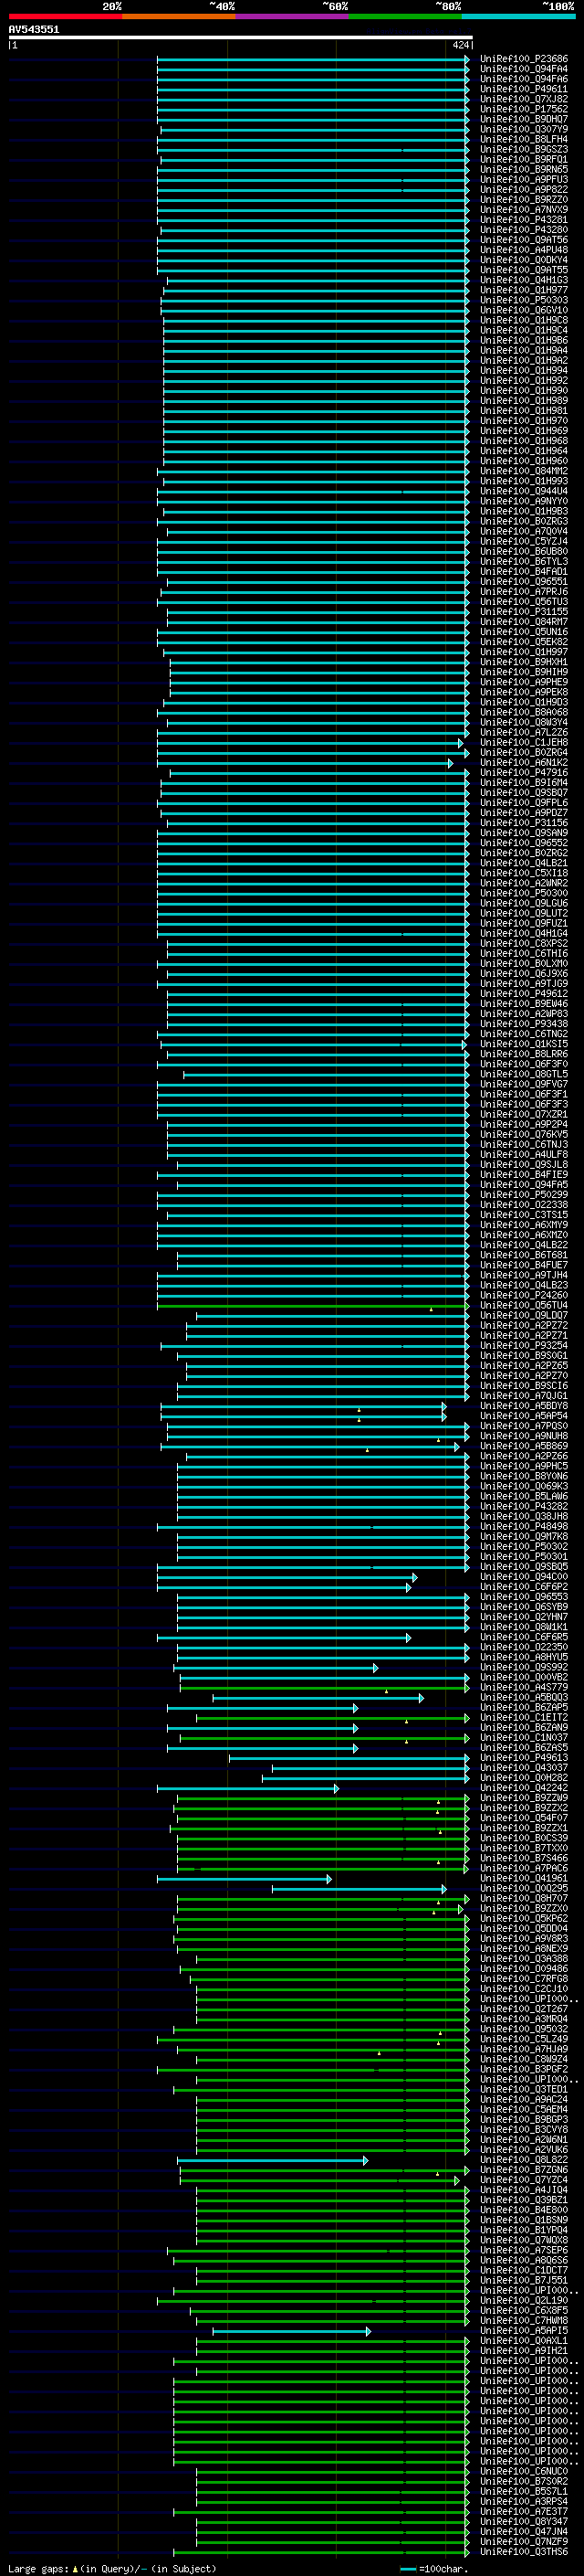Select the UniRef100_O22350 label

coord(523,1647)
